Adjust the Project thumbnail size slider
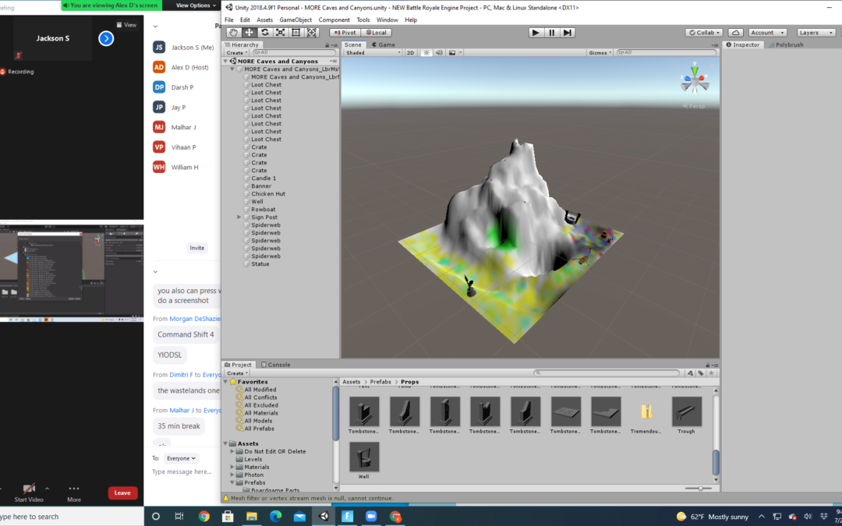The width and height of the screenshot is (842, 526). coord(700,489)
